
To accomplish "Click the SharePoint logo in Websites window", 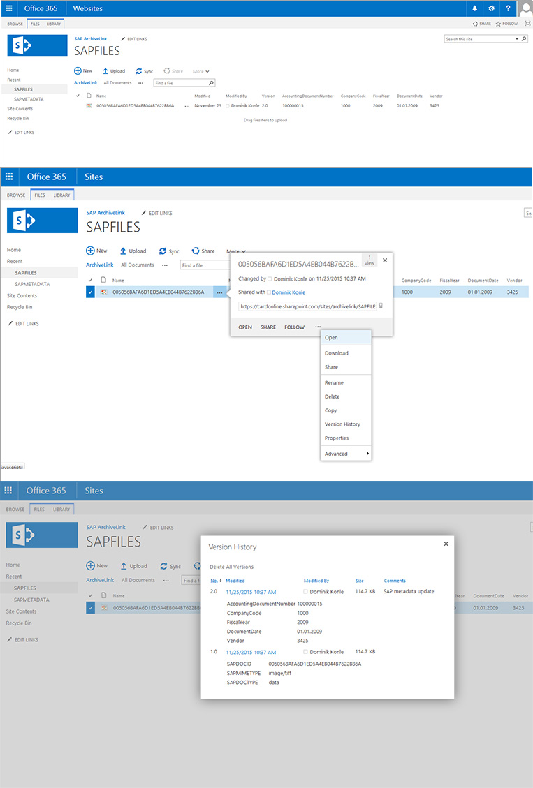I will 37,45.
